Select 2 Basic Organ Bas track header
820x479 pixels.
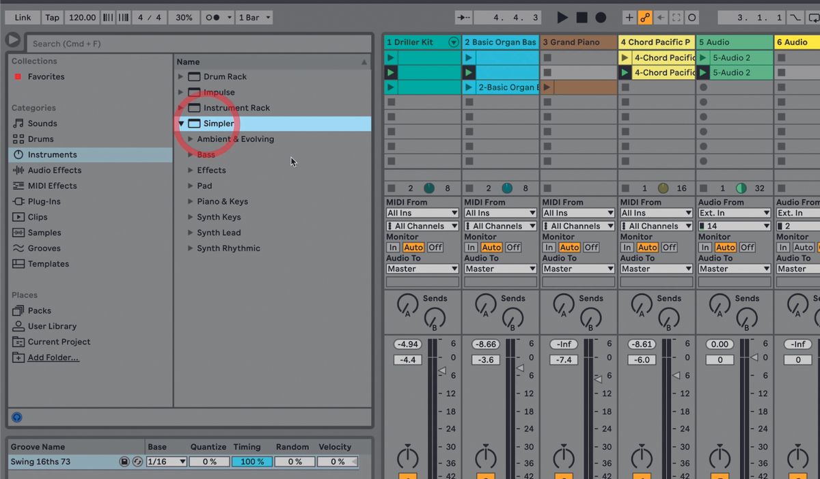click(500, 42)
